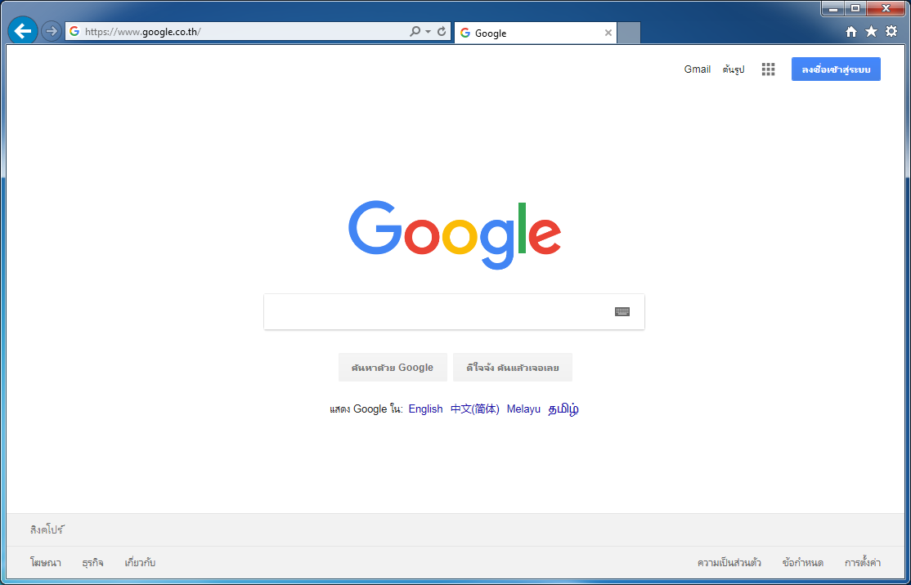Open the ข้อกำหนด terms footer link

[803, 562]
